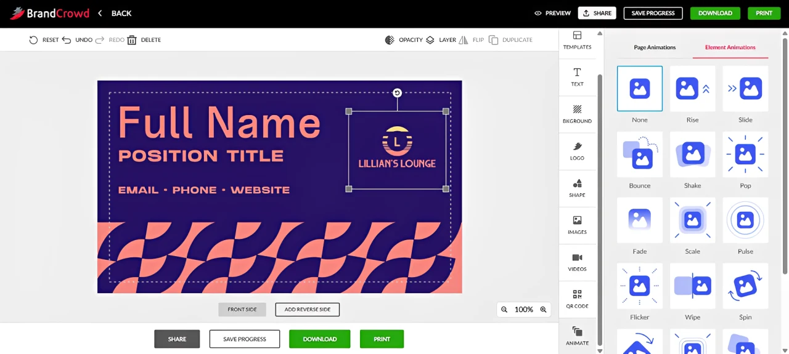The height and width of the screenshot is (354, 789).
Task: Open the LAYER options
Action: (x=441, y=40)
